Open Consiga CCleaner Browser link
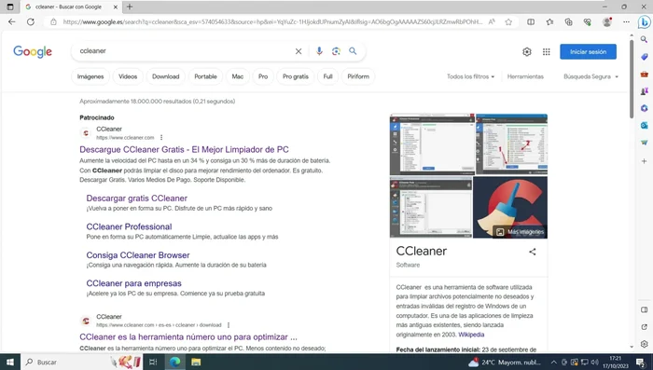Image resolution: width=653 pixels, height=370 pixels. 138,255
